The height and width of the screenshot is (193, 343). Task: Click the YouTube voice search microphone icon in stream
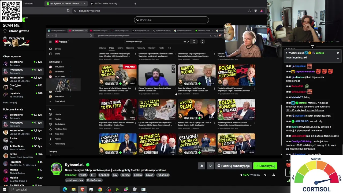203,42
